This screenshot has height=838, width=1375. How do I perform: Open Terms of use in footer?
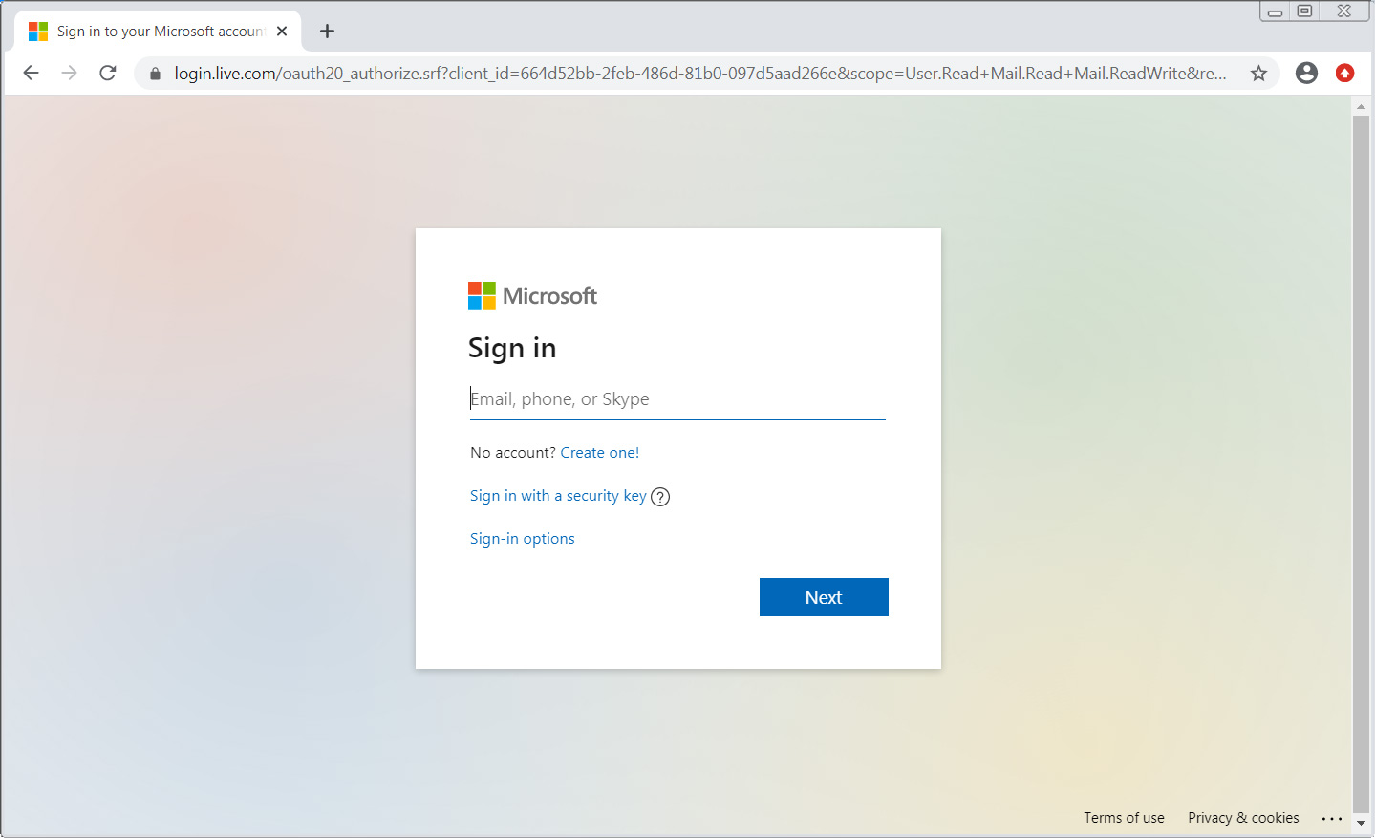pos(1124,818)
